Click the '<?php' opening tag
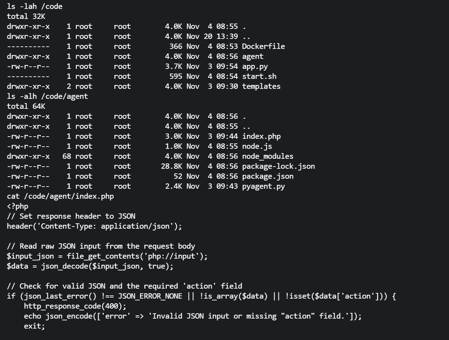 coord(17,206)
